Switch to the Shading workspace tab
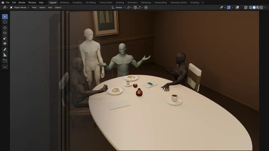The height and width of the screenshot is (151, 269). pos(120,3)
